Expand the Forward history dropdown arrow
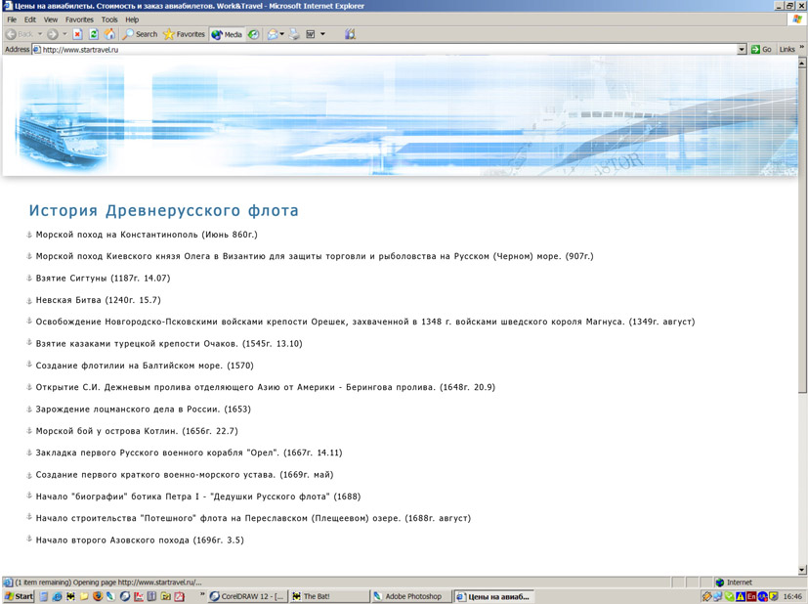This screenshot has height=604, width=808. (64, 34)
